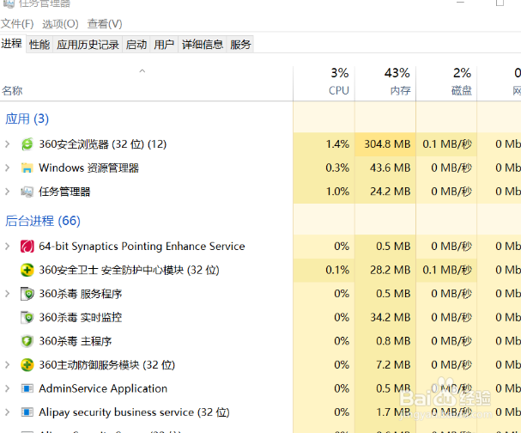
Task: Switch to the 用户 tab
Action: point(164,44)
